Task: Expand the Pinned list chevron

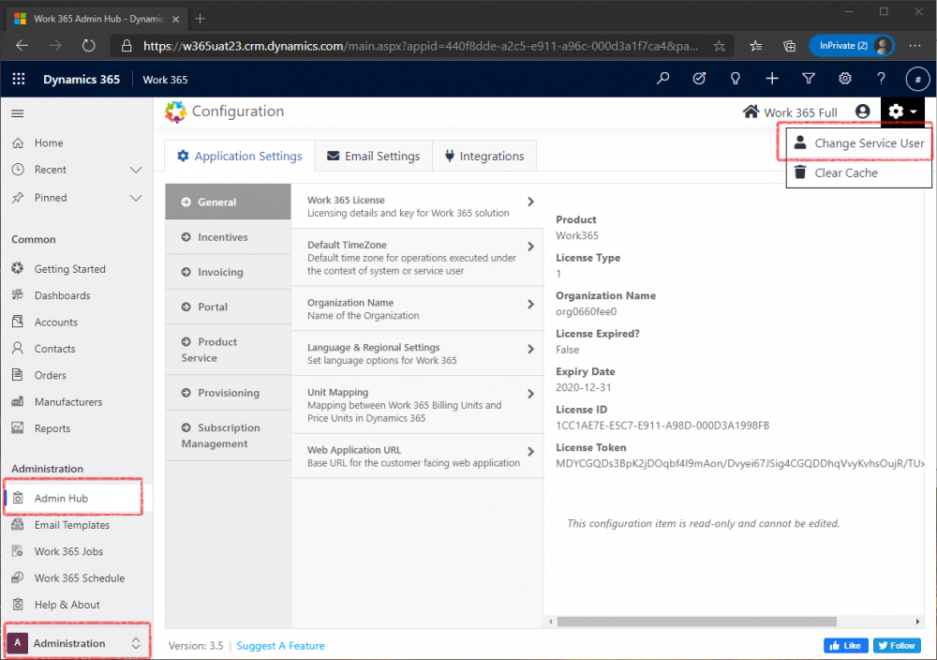Action: click(x=136, y=198)
